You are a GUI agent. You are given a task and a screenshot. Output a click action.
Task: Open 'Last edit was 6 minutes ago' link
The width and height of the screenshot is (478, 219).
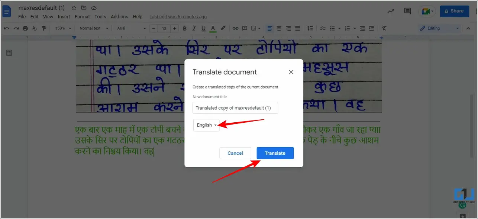178,17
